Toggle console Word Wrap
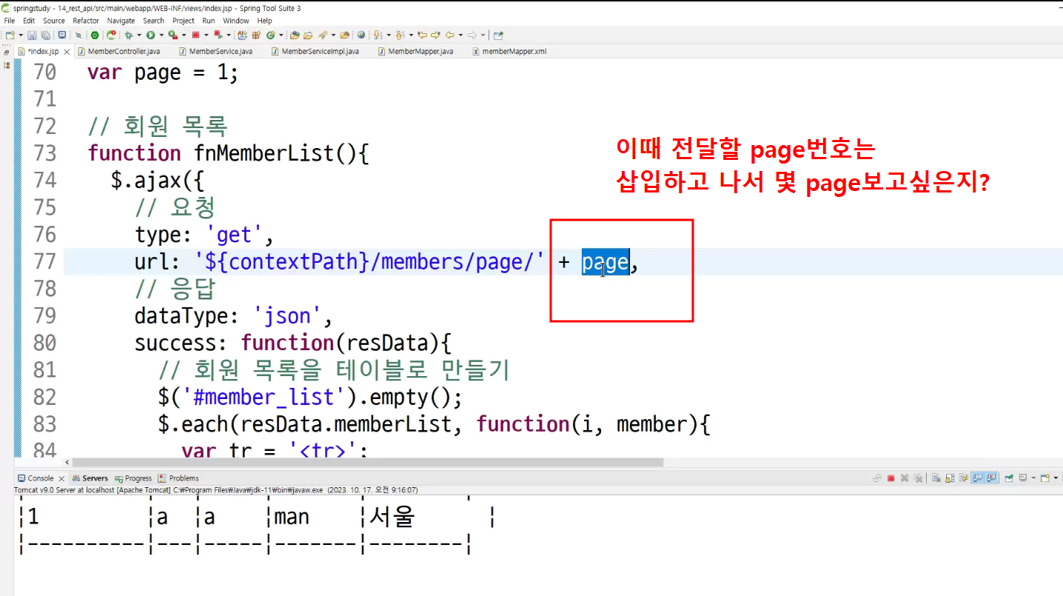The height and width of the screenshot is (596, 1063). (x=963, y=478)
